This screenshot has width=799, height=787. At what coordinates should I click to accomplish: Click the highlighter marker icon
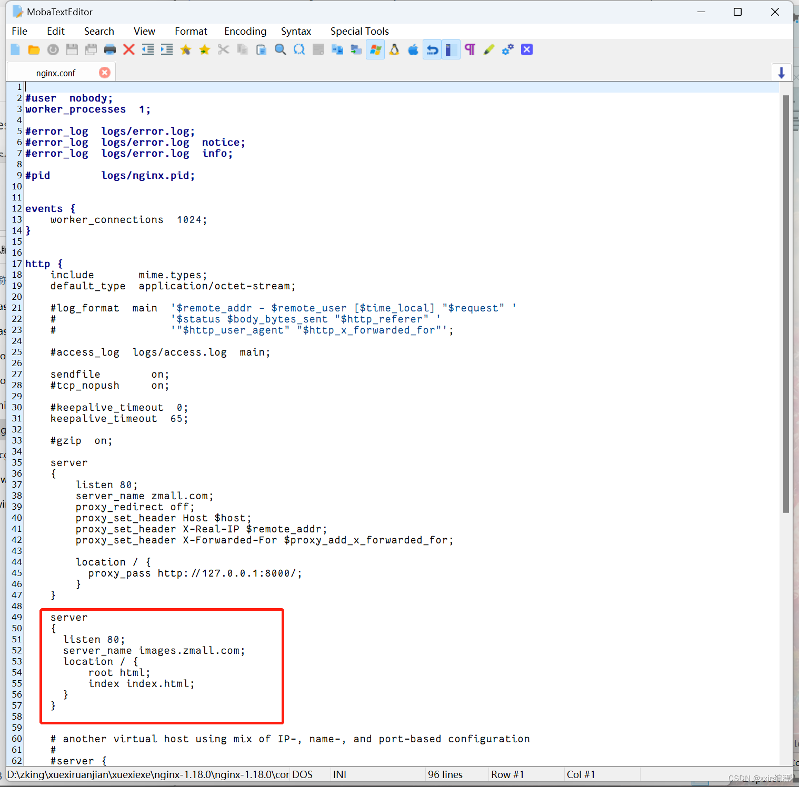pos(489,50)
